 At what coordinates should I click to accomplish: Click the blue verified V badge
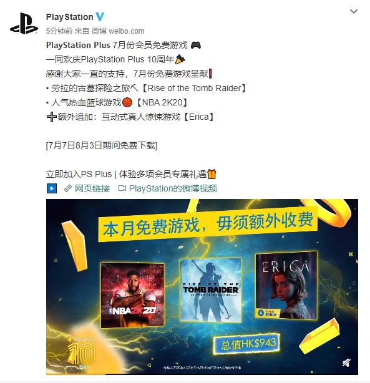[100, 17]
